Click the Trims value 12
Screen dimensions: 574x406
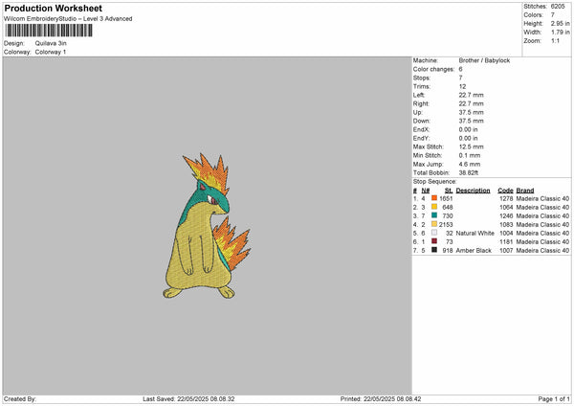click(x=462, y=86)
